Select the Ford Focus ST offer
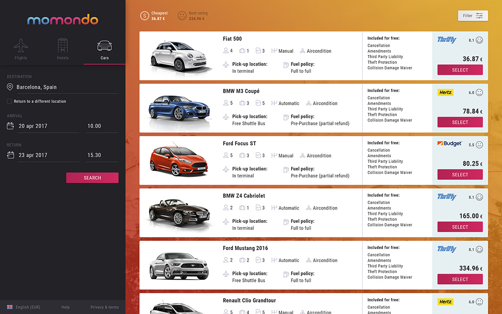Viewport: 502px width, 314px height. coord(460,174)
